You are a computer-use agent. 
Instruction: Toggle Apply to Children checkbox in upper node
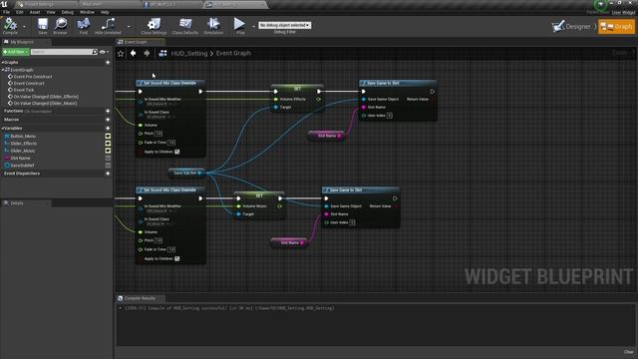pos(177,152)
